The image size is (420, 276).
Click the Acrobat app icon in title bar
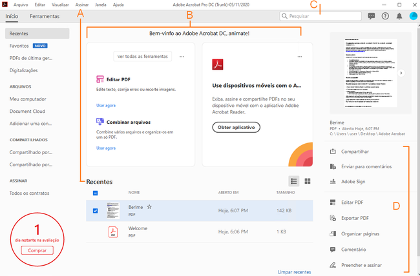coord(5,5)
